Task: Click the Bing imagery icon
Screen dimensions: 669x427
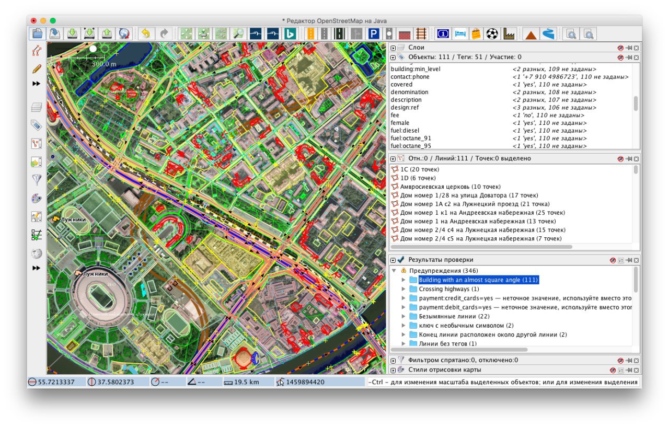Action: point(290,33)
